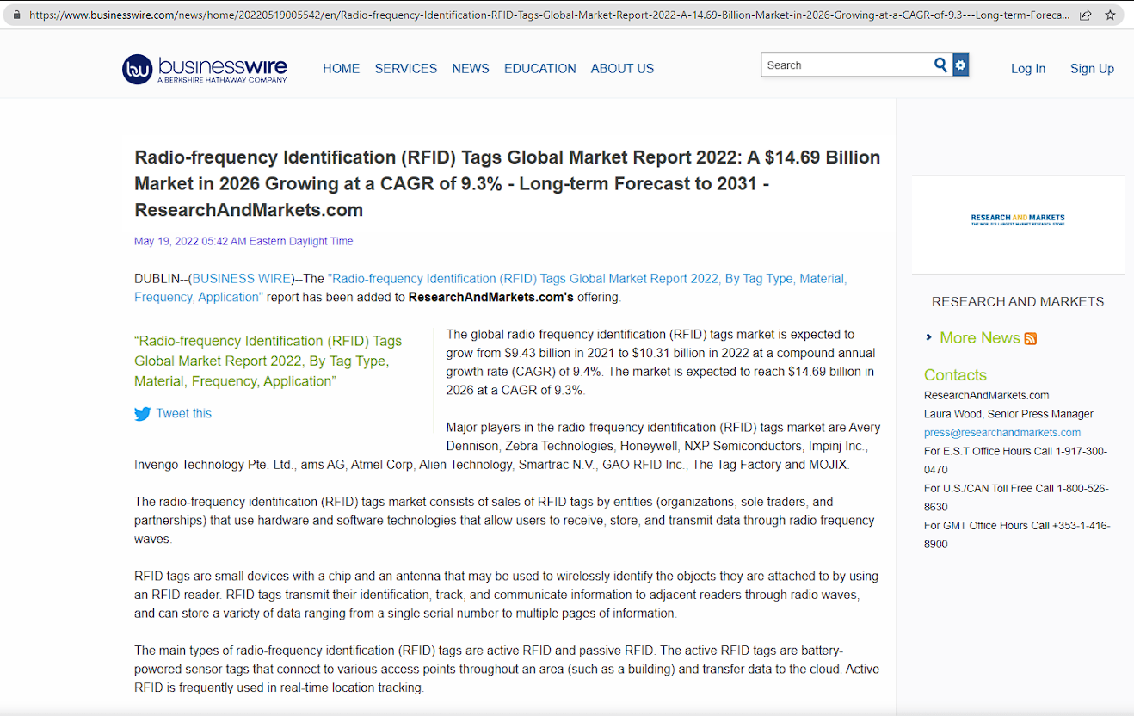Click the press@researchandmarkets.com email link
The image size is (1134, 716).
click(1002, 433)
